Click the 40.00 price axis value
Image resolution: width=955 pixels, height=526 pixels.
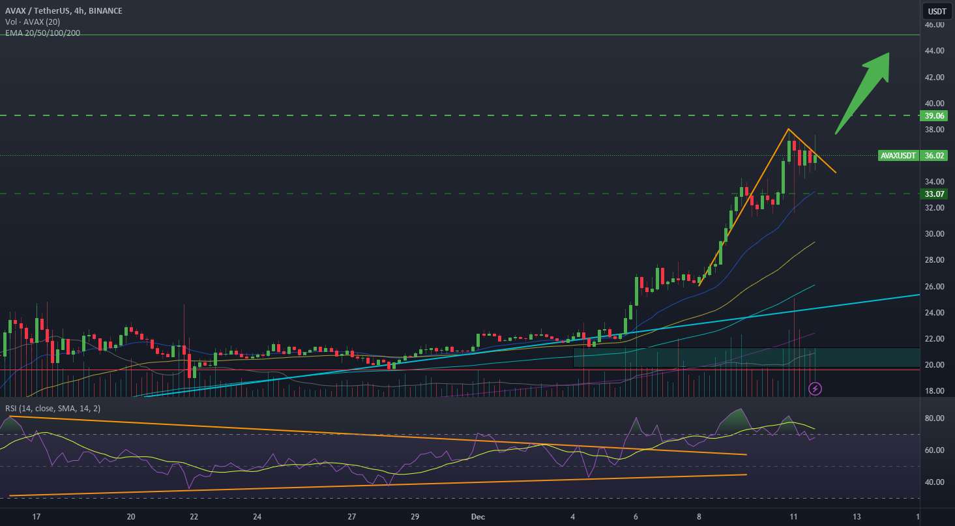pyautogui.click(x=935, y=103)
